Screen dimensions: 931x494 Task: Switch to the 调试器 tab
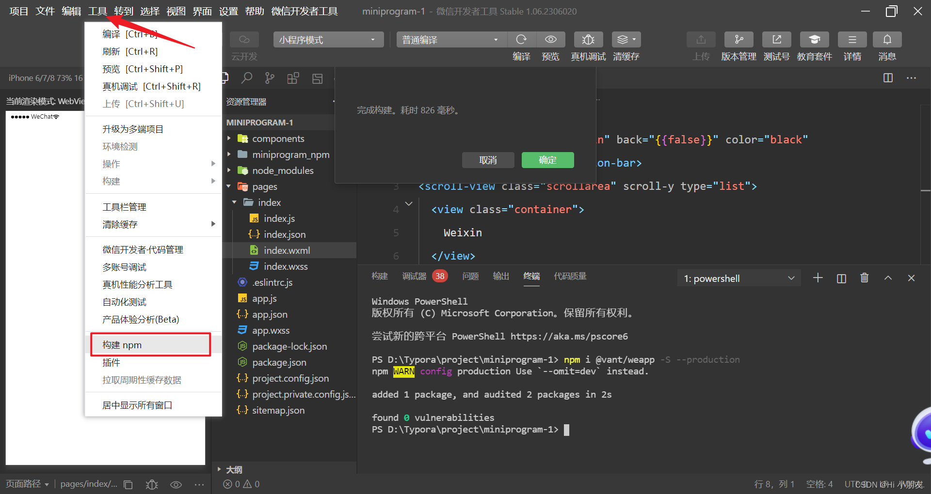pos(414,276)
